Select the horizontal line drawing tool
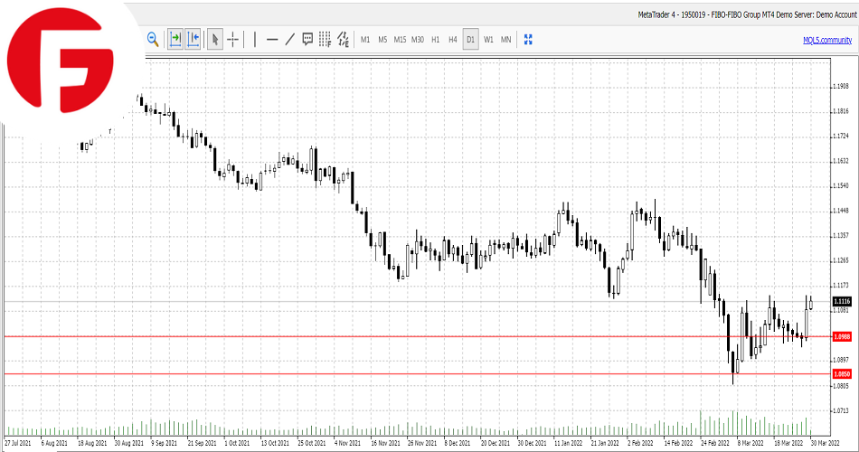This screenshot has width=859, height=452. [272, 39]
